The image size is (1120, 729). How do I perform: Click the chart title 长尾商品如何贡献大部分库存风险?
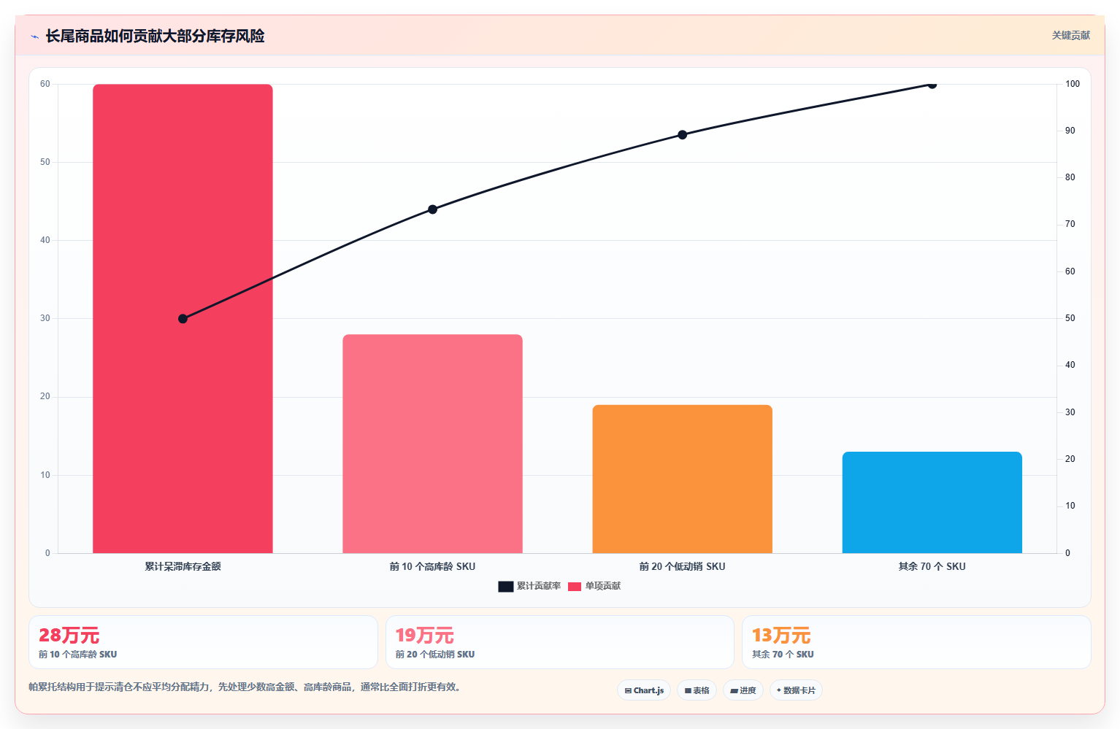pos(155,36)
